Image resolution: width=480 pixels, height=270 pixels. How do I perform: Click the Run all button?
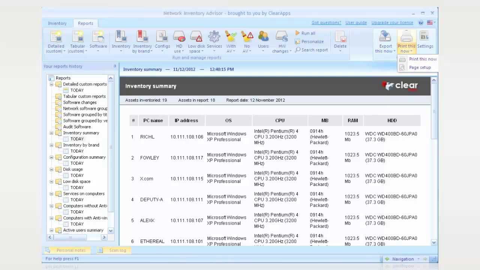(305, 33)
